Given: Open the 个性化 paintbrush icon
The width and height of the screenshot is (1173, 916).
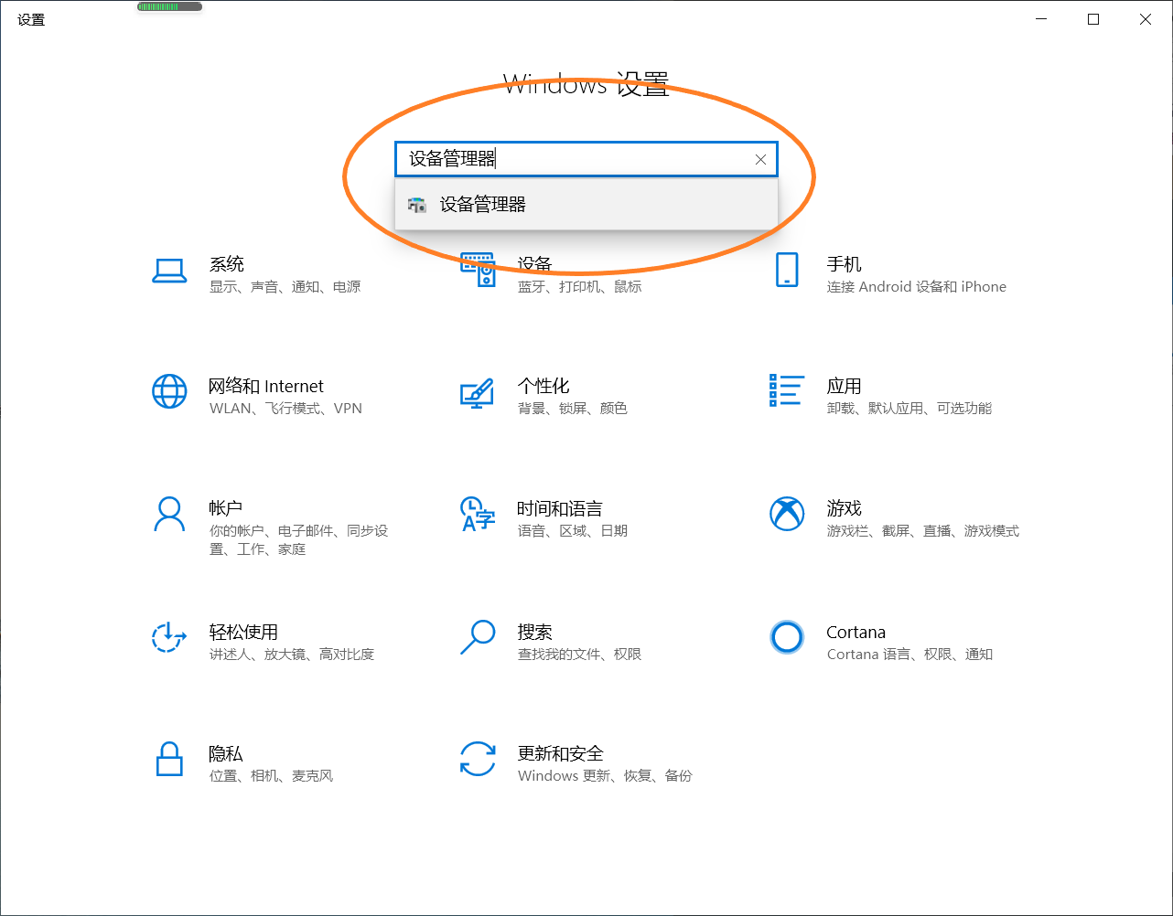Looking at the screenshot, I should (x=478, y=393).
